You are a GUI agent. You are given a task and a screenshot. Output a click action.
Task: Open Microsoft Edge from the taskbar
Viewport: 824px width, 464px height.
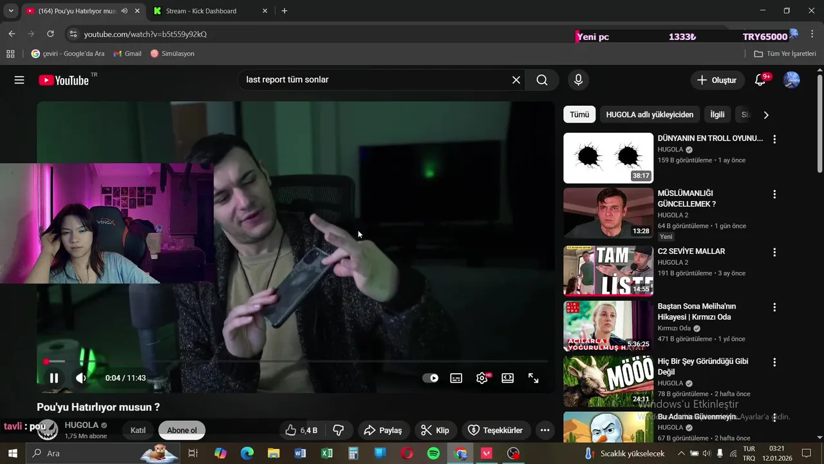[247, 453]
